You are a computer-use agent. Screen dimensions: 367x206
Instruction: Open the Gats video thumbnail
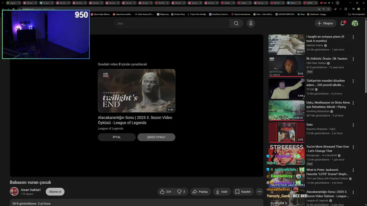(286, 132)
